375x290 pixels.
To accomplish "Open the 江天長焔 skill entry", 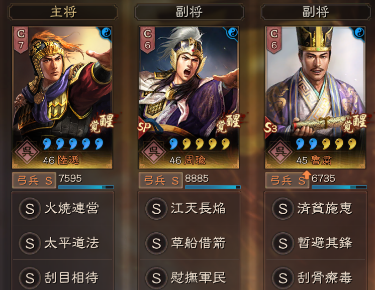I will tap(189, 208).
